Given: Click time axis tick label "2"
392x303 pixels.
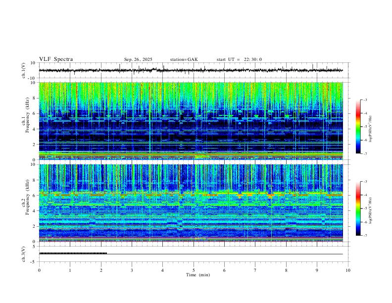Looking at the screenshot, I should tap(101, 270).
